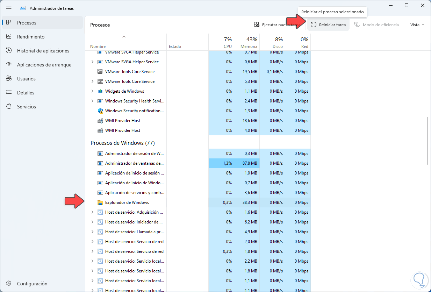The image size is (431, 292).
Task: Sort by the 43% Memoria column header
Action: point(247,42)
